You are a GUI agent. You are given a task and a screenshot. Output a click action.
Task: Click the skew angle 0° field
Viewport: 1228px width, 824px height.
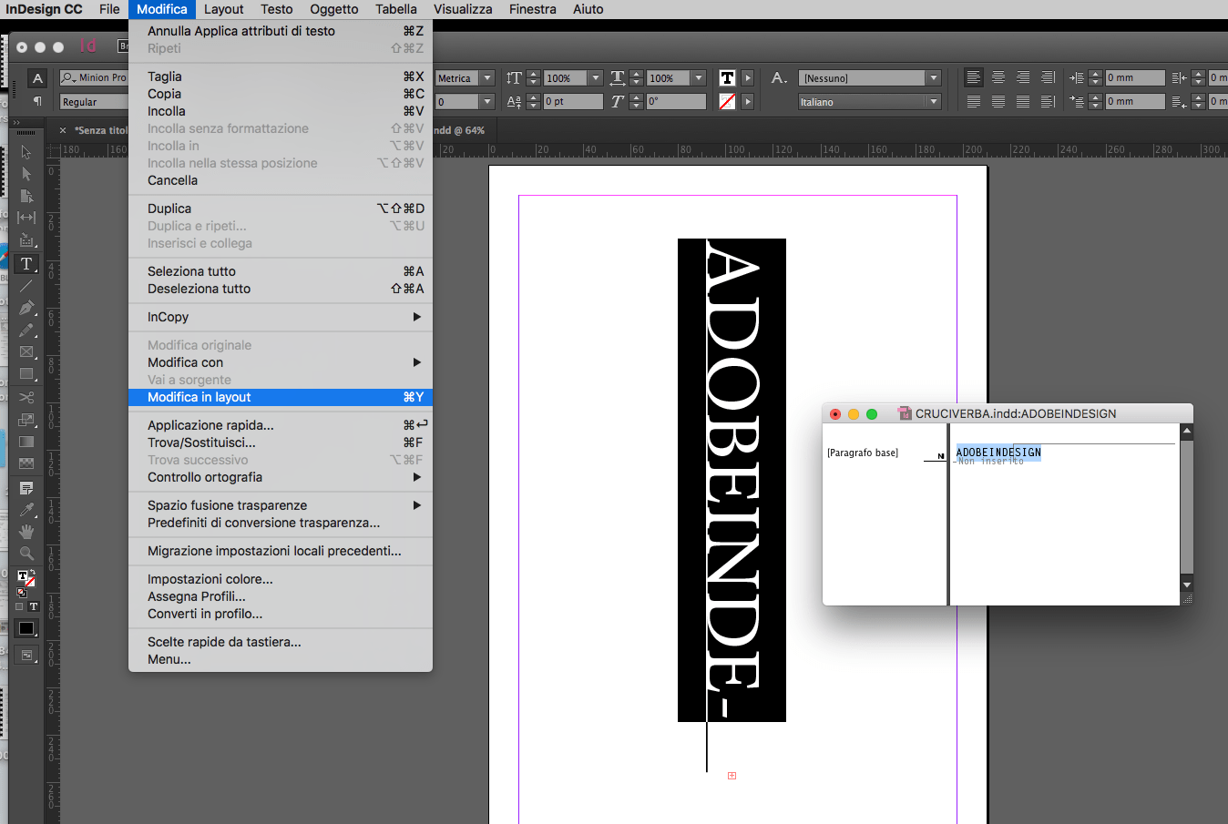[x=676, y=102]
